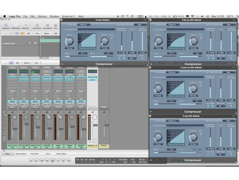
Task: Toggle Auto release in kik compressor
Action: (x=201, y=38)
